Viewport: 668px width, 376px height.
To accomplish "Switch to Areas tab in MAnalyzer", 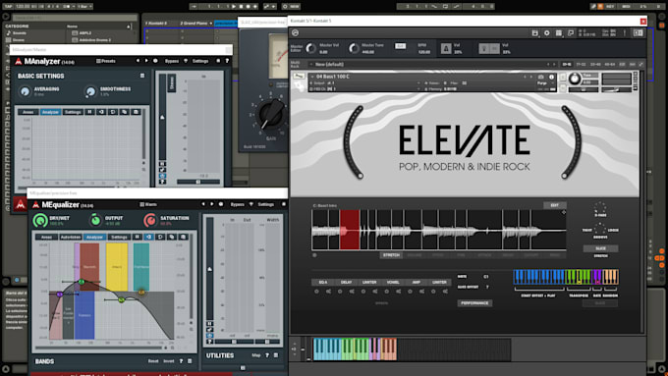I will click(28, 112).
